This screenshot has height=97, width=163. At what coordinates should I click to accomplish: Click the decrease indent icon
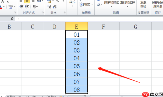pos(22,7)
